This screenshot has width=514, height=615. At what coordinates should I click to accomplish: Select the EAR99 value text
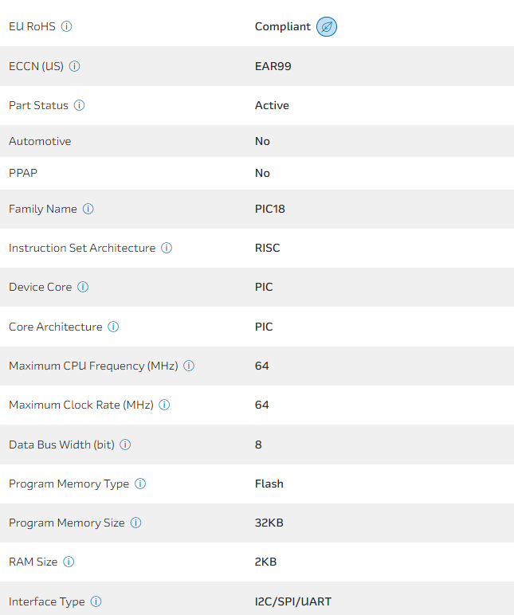pos(273,66)
